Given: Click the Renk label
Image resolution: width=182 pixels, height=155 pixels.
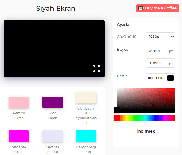Looking at the screenshot, I should tap(122, 76).
